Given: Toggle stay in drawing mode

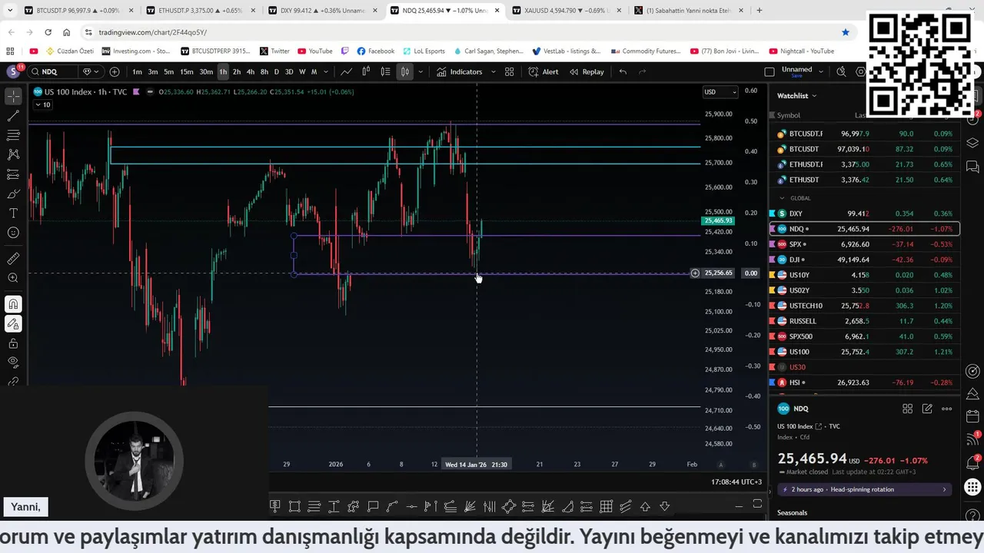Looking at the screenshot, I should 13,324.
